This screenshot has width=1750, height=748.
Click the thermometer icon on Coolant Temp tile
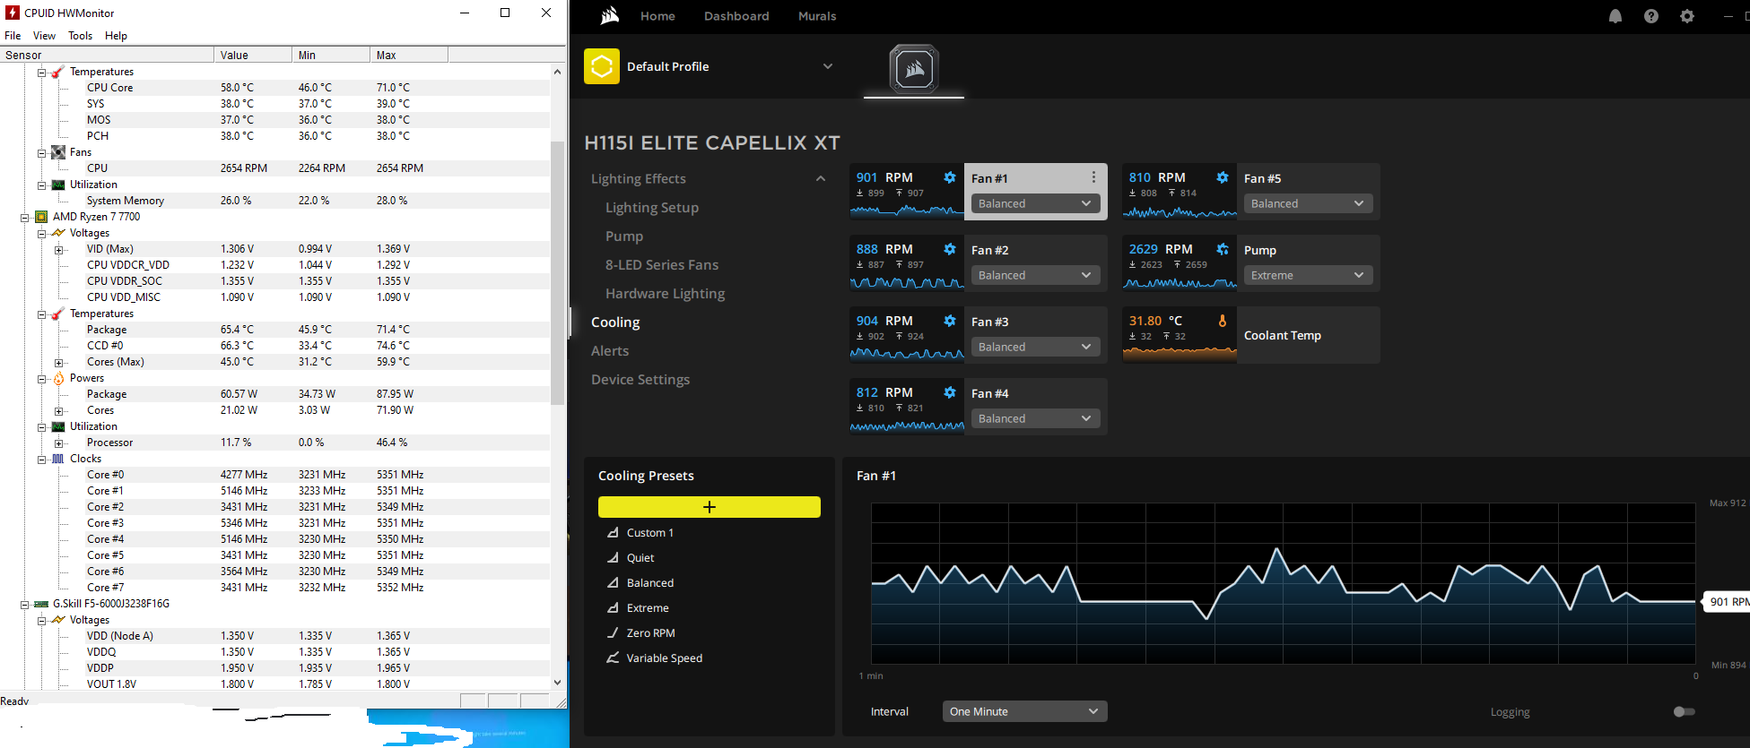(x=1223, y=321)
